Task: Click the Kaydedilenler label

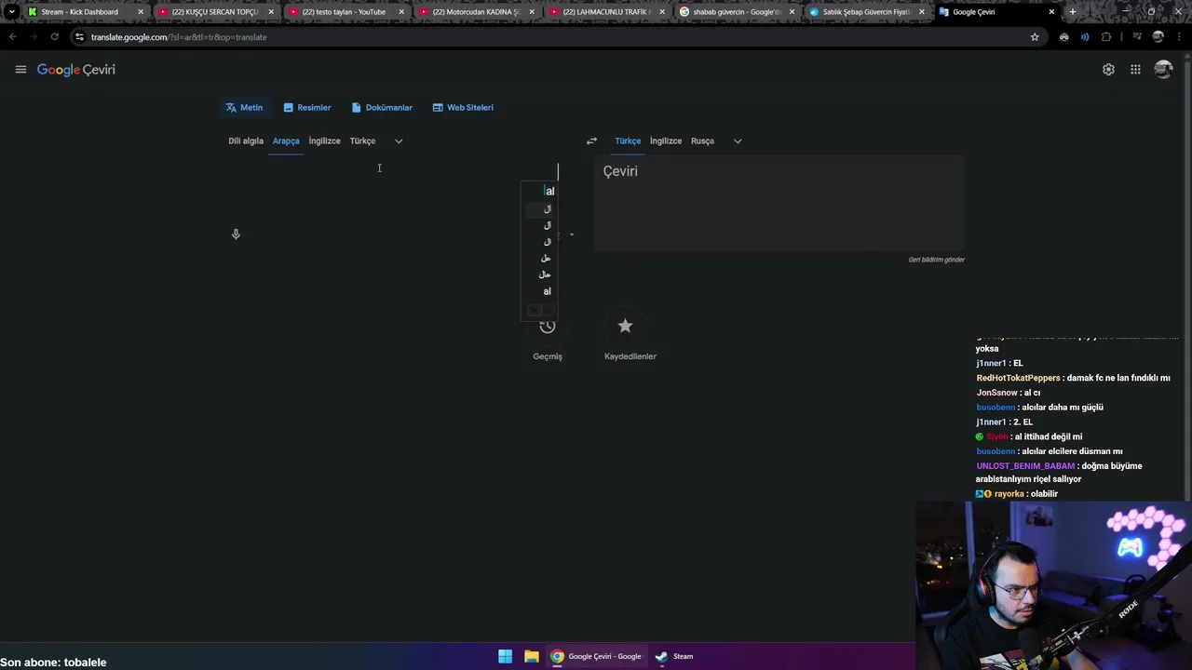Action: click(x=630, y=356)
